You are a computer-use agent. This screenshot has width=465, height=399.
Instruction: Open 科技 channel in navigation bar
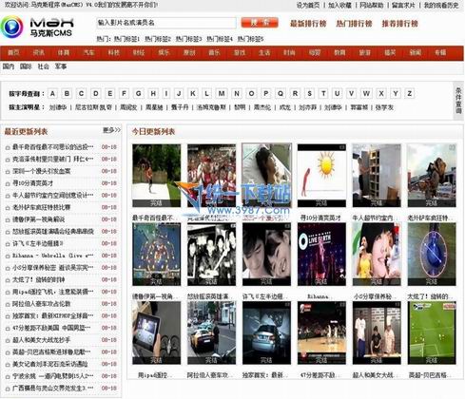coord(114,52)
